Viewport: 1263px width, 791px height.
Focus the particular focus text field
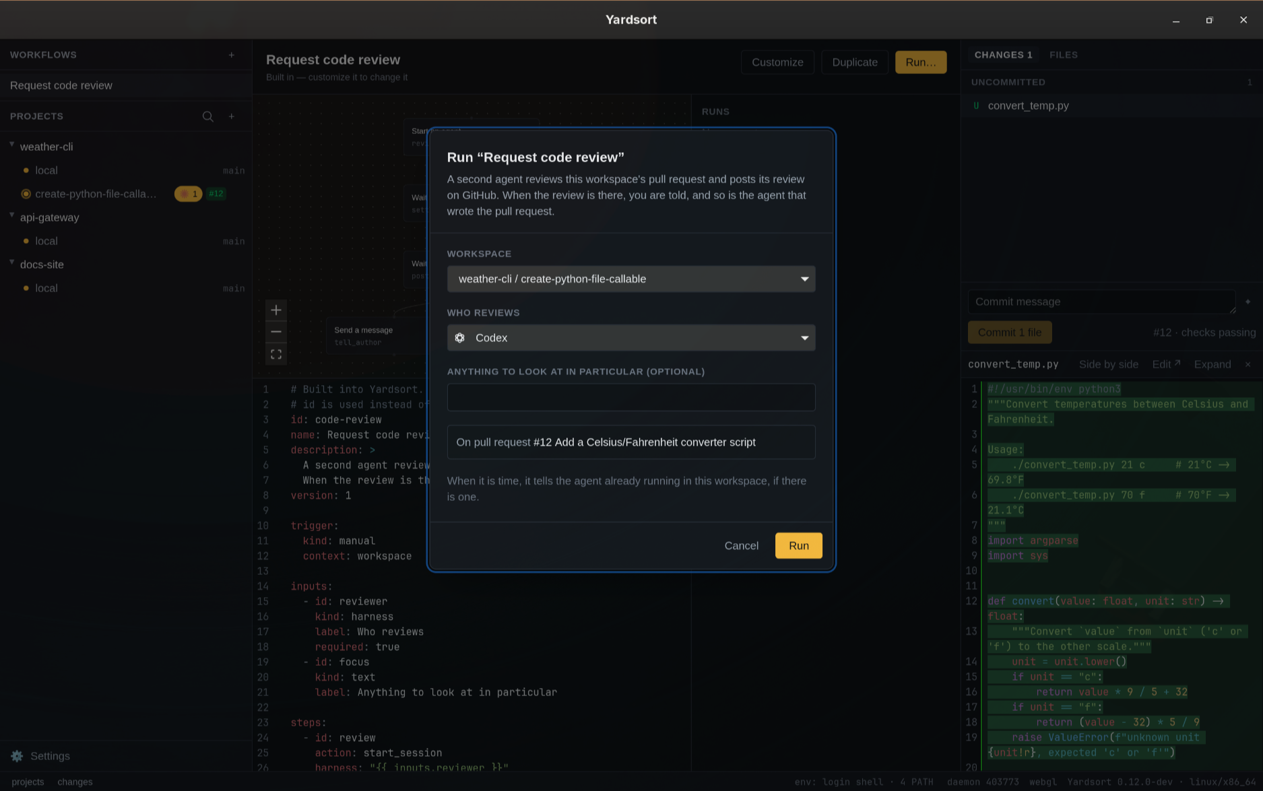click(x=631, y=397)
